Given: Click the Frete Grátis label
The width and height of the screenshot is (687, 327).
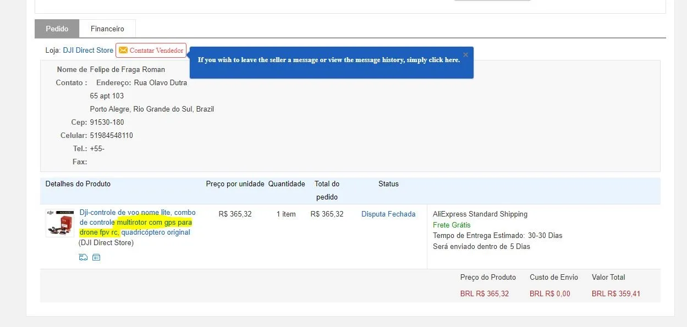Looking at the screenshot, I should (x=452, y=225).
